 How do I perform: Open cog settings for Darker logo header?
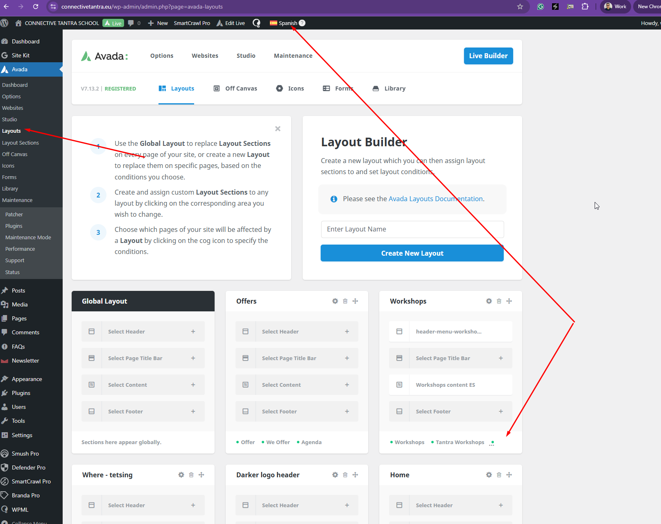point(335,475)
